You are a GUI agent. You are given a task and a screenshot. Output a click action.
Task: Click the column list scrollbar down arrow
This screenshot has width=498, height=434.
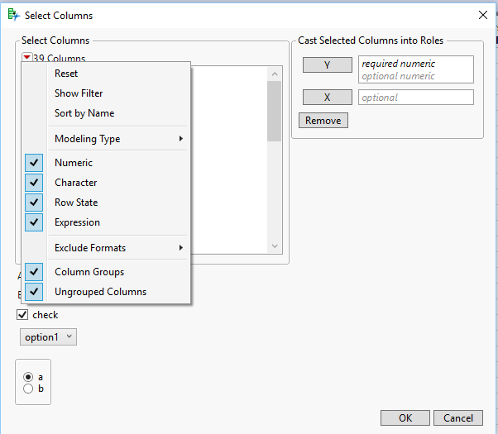point(275,246)
